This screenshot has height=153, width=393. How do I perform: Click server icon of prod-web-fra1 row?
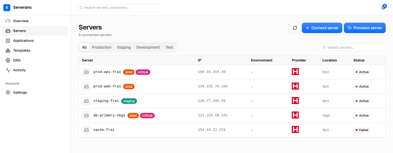[x=86, y=87]
